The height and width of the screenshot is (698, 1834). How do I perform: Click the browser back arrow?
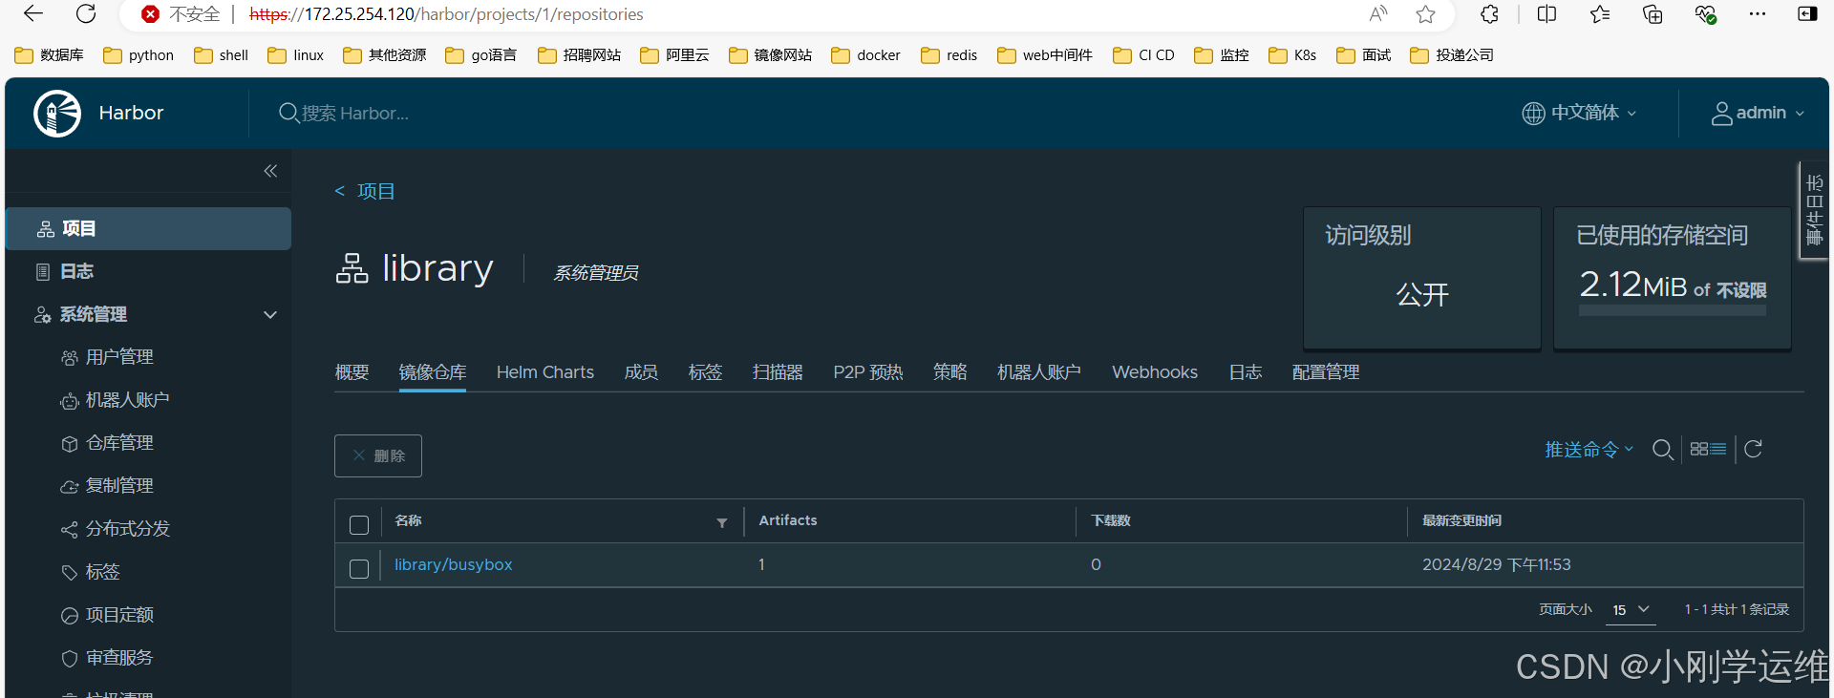click(x=33, y=13)
